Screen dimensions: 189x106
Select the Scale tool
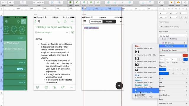(91, 2)
